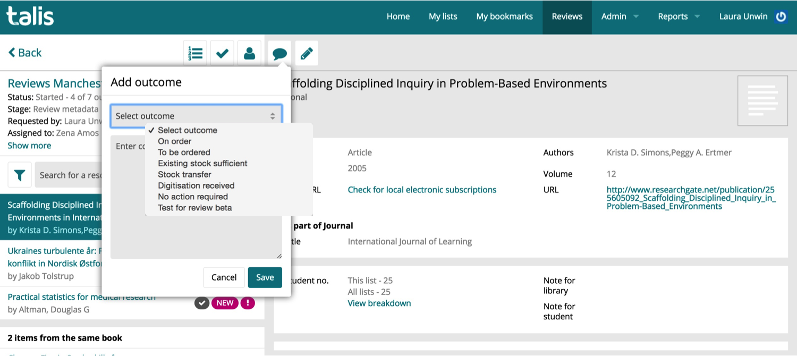Click the logout power icon
Image resolution: width=797 pixels, height=356 pixels.
(781, 16)
